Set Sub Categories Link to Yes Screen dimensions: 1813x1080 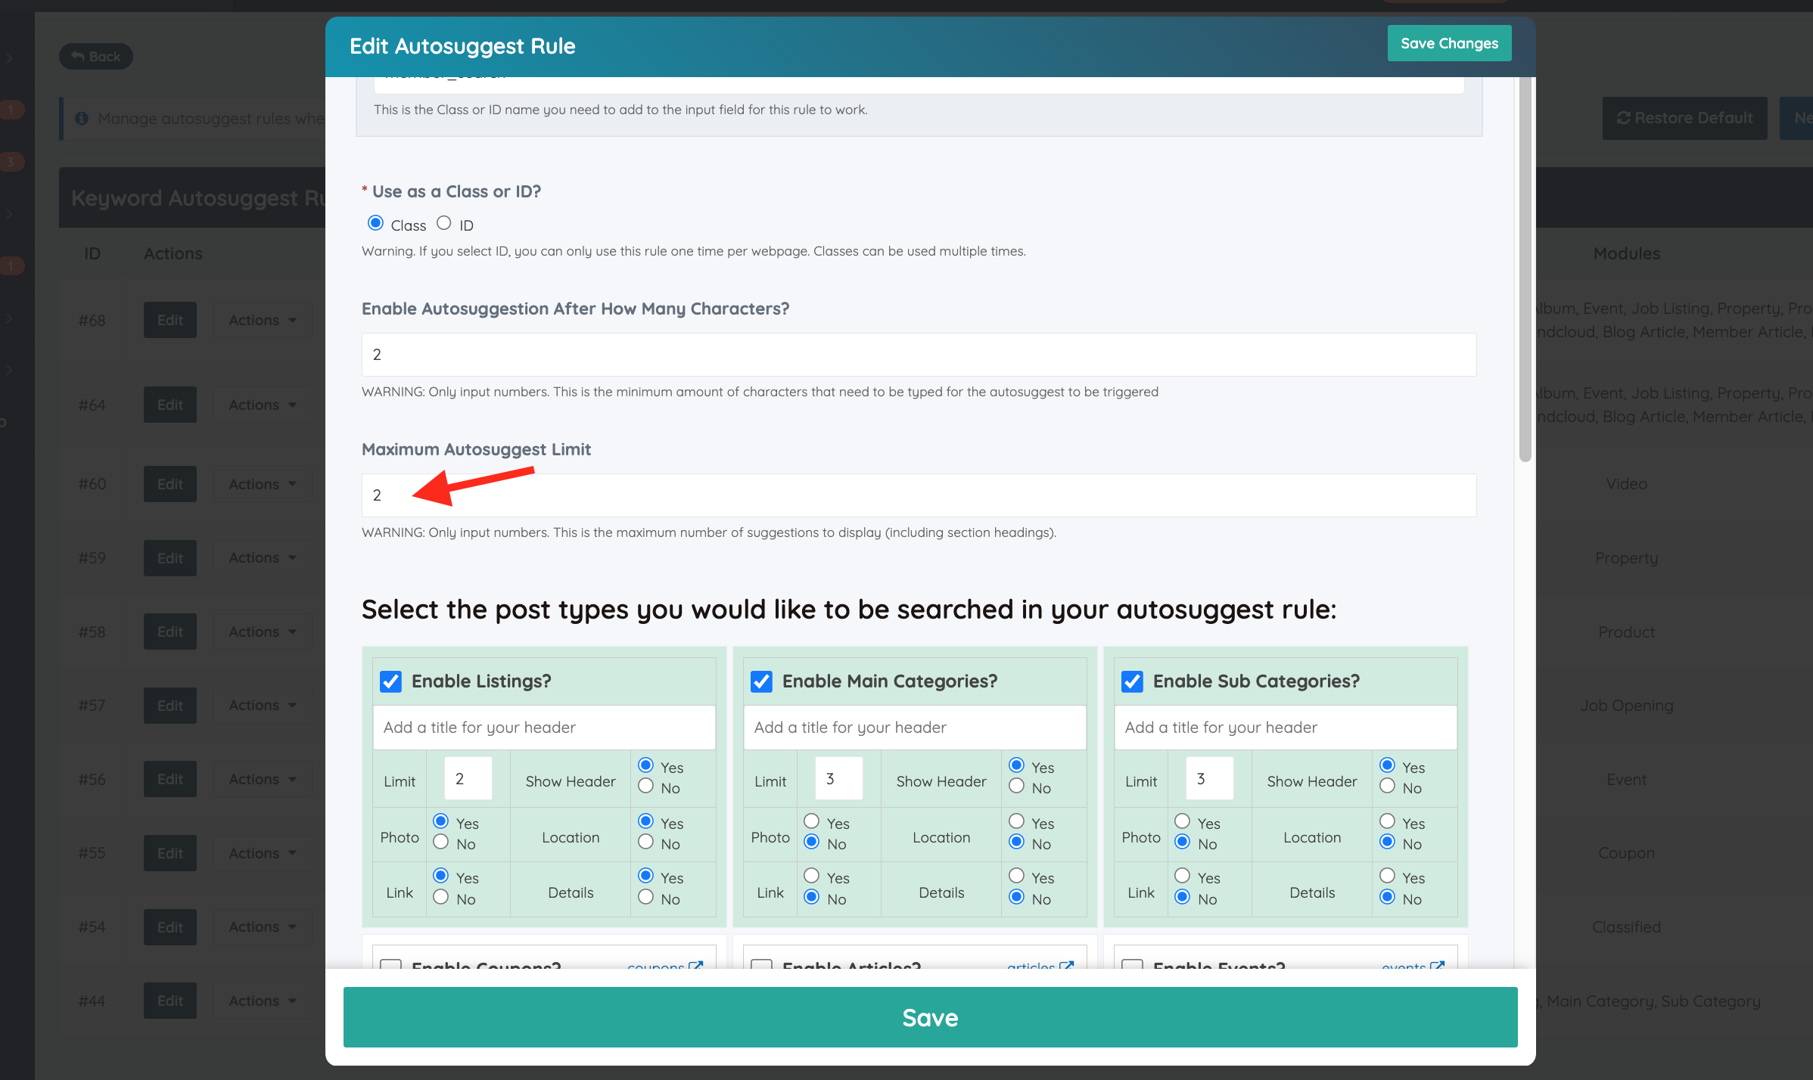tap(1182, 876)
